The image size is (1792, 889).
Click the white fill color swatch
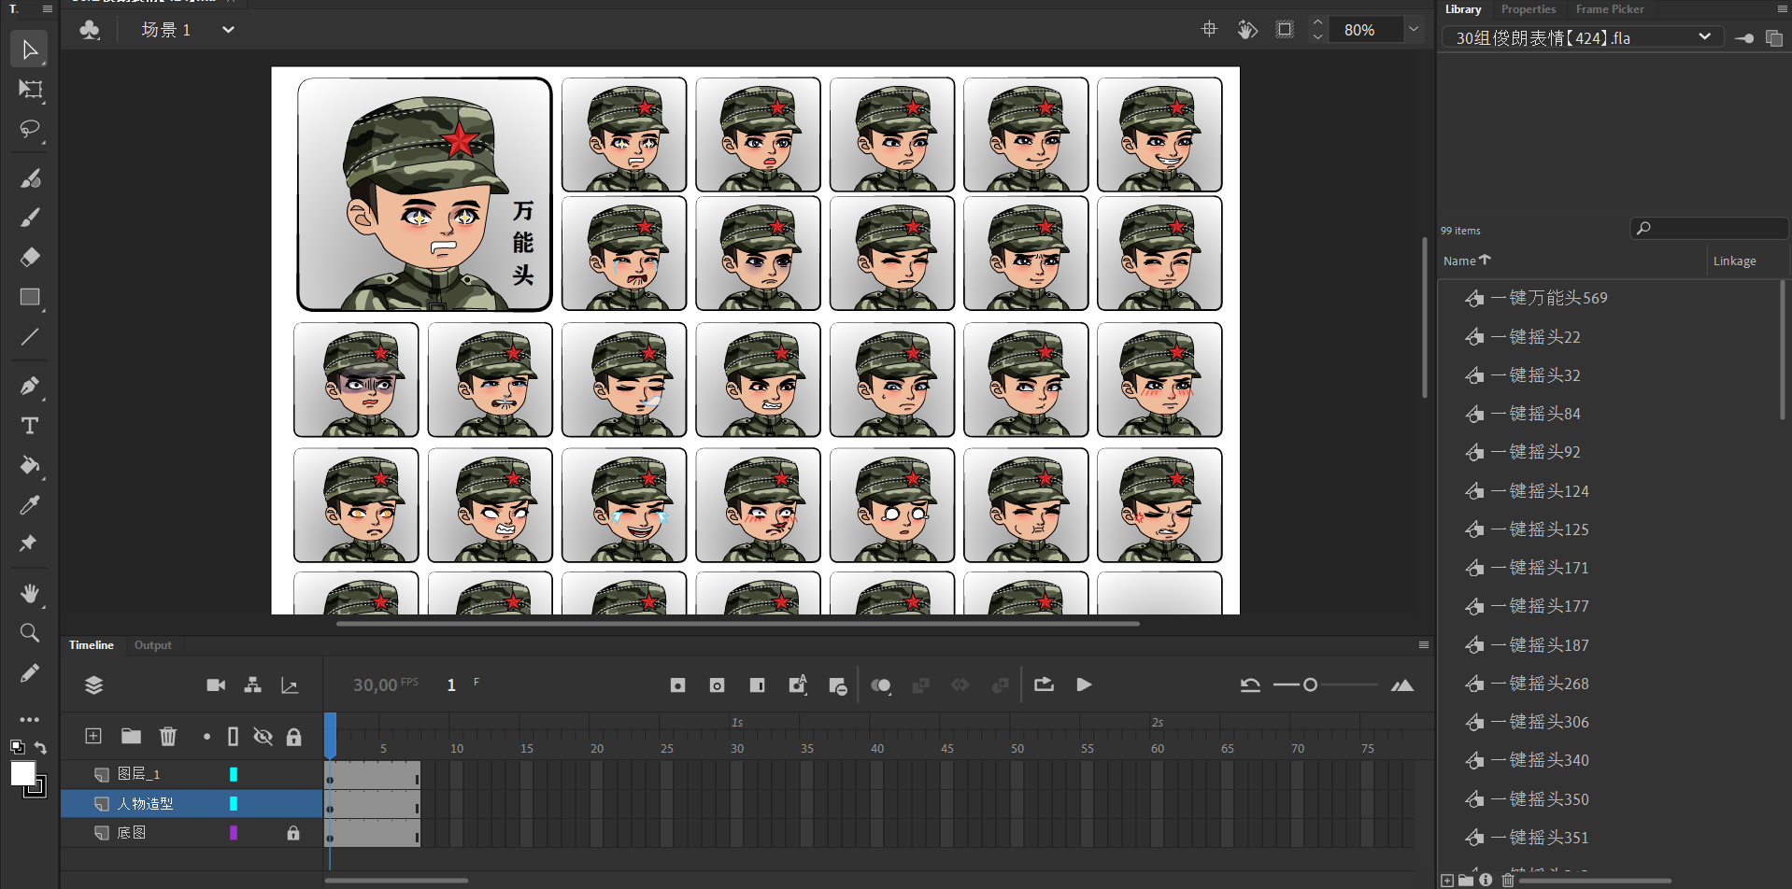(22, 773)
